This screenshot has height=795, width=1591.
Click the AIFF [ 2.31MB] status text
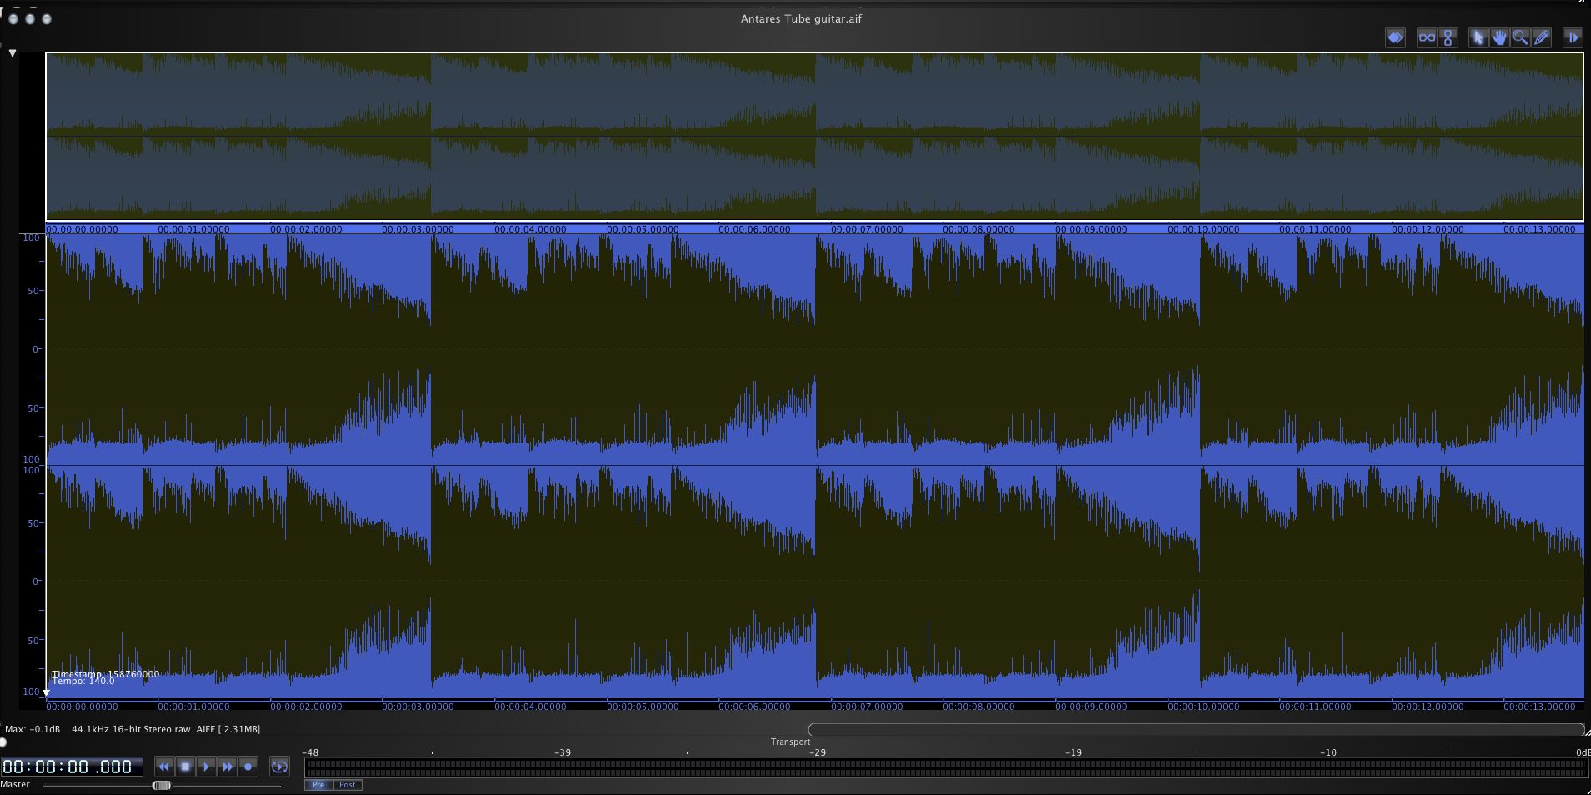coord(228,729)
